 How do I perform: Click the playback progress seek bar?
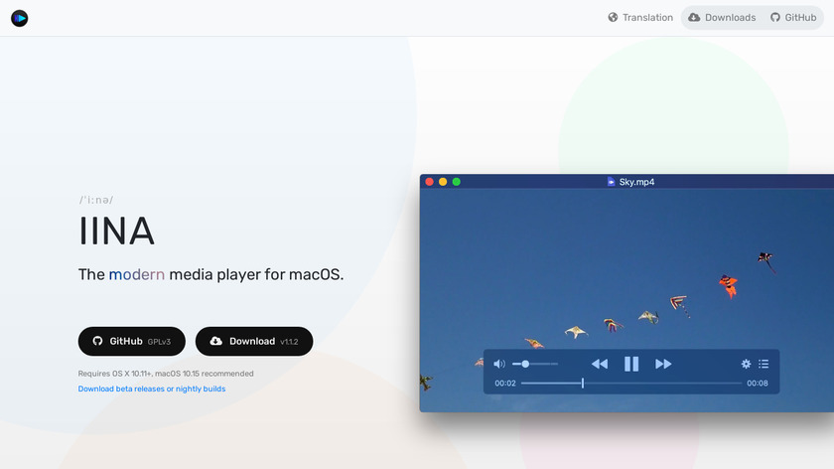tap(631, 384)
